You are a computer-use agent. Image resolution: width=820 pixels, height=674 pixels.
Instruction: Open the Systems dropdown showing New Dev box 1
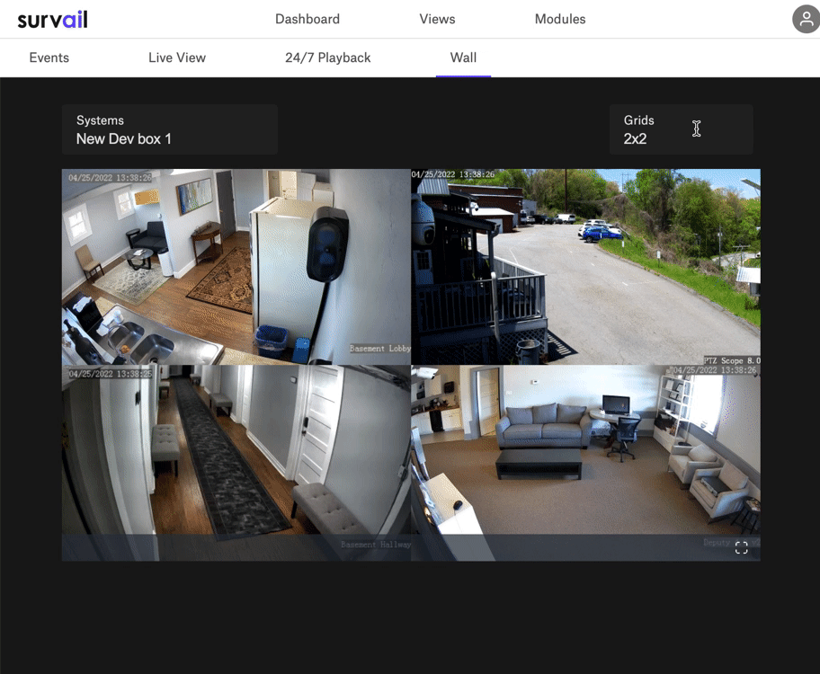click(x=169, y=129)
